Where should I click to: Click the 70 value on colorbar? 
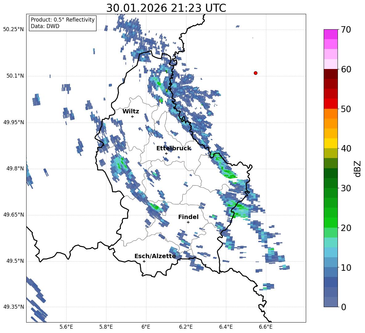coord(346,30)
